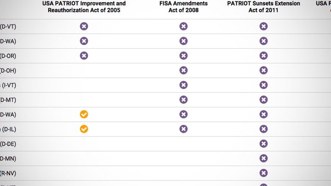This screenshot has height=186, width=331.
Task: Click the D-DE X icon under Sunsets Extension Act
Action: [x=263, y=144]
